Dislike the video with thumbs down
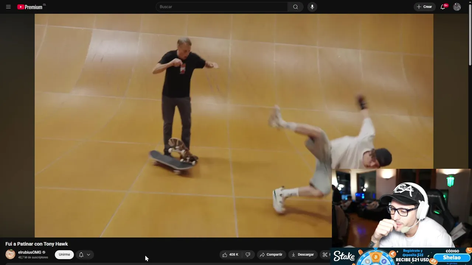Image resolution: width=472 pixels, height=265 pixels. (248, 254)
